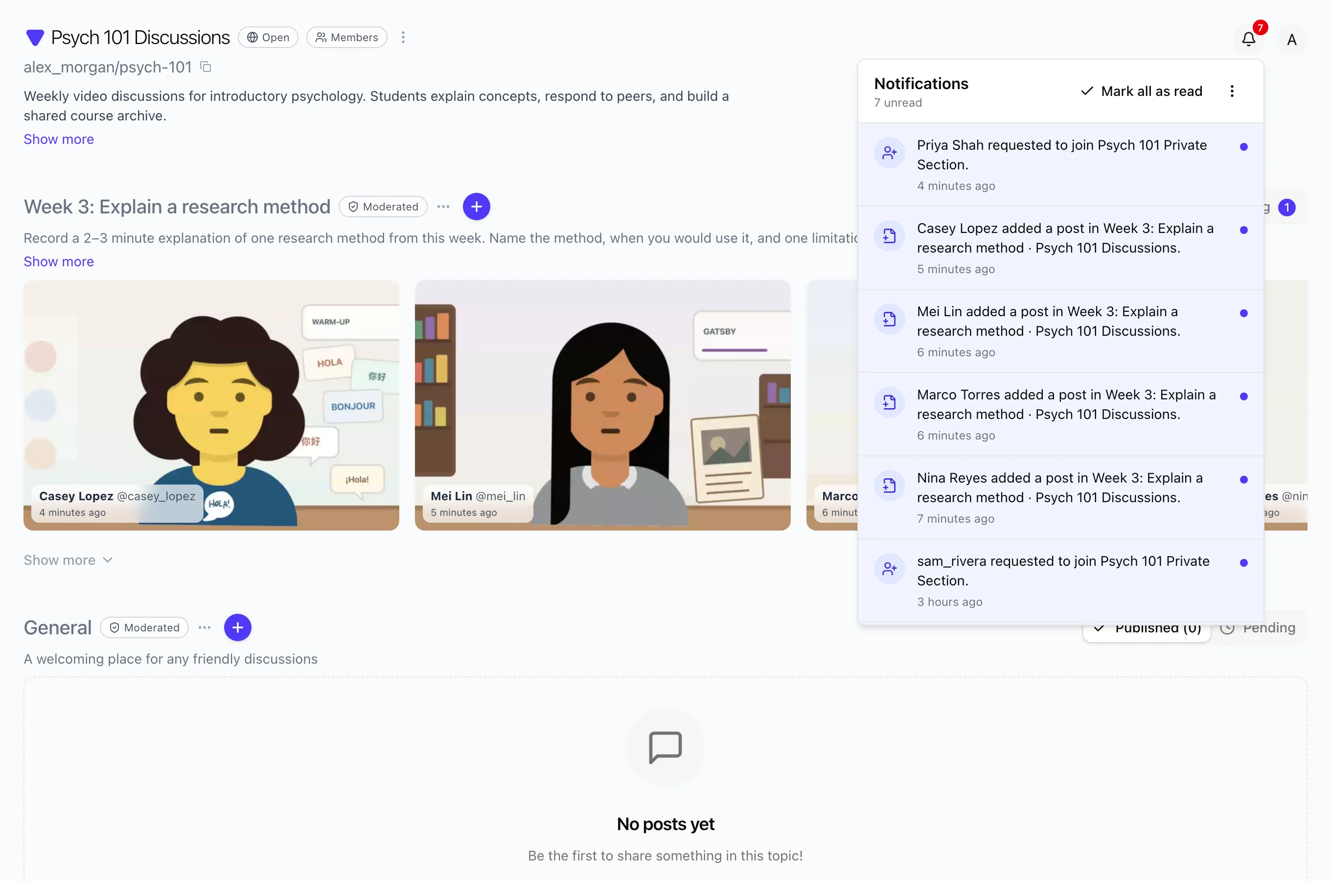Viewport: 1331px width, 881px height.
Task: Click pending count badge showing 1
Action: coord(1286,208)
